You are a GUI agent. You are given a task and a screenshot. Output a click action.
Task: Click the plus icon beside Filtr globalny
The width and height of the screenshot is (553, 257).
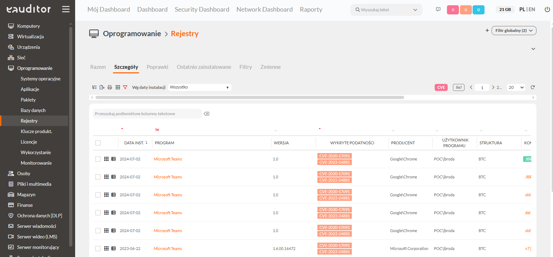[487, 31]
